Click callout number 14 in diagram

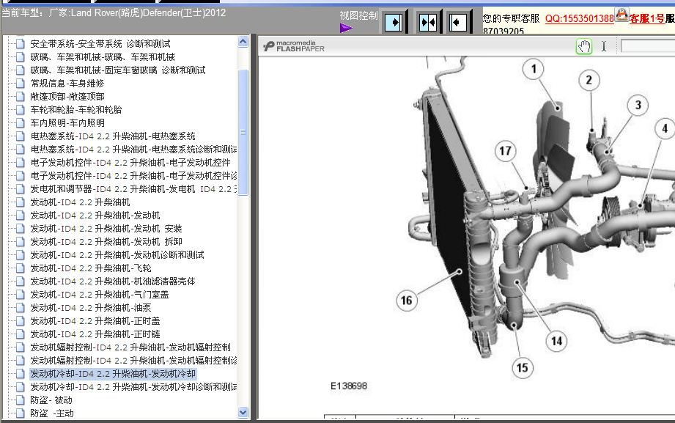pyautogui.click(x=556, y=342)
